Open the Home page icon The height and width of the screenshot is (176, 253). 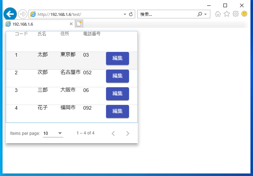click(218, 14)
